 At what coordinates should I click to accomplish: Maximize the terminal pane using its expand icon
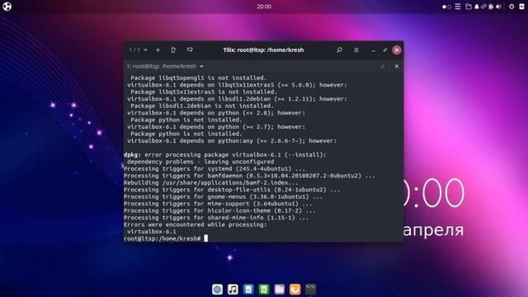pyautogui.click(x=383, y=66)
